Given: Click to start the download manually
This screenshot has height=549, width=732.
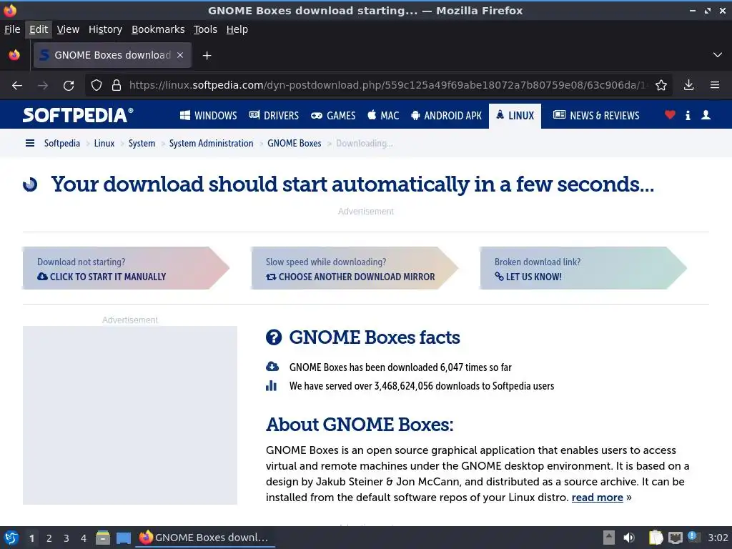Looking at the screenshot, I should tap(126, 269).
